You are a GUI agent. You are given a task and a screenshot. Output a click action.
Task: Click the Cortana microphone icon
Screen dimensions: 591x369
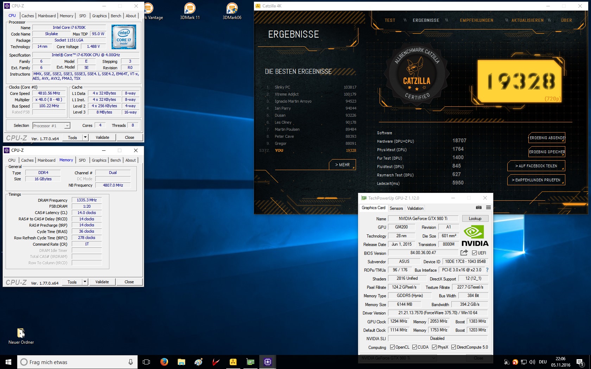pyautogui.click(x=131, y=362)
